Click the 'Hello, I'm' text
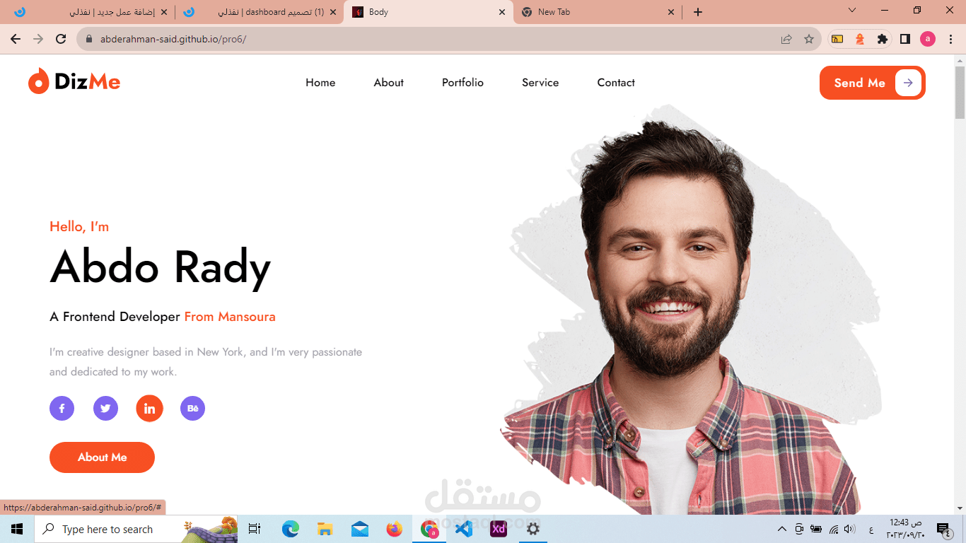The height and width of the screenshot is (543, 966). [x=79, y=227]
